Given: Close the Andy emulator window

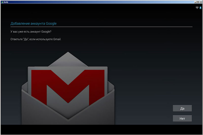Looking at the screenshot, I should tap(201, 2).
